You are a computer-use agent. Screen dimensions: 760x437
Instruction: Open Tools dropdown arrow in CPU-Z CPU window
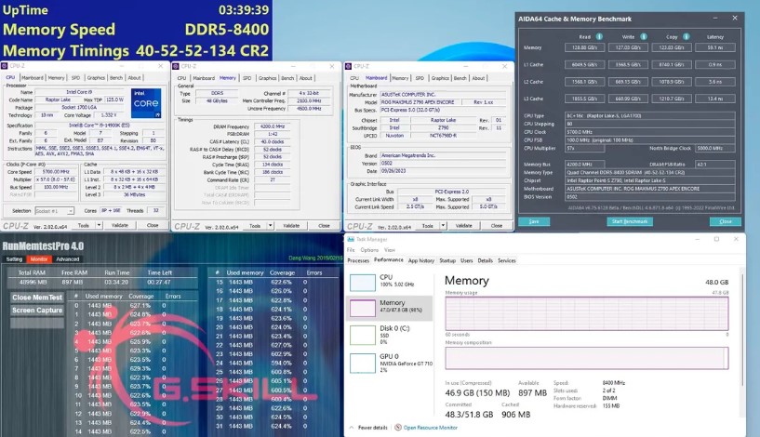(x=99, y=225)
